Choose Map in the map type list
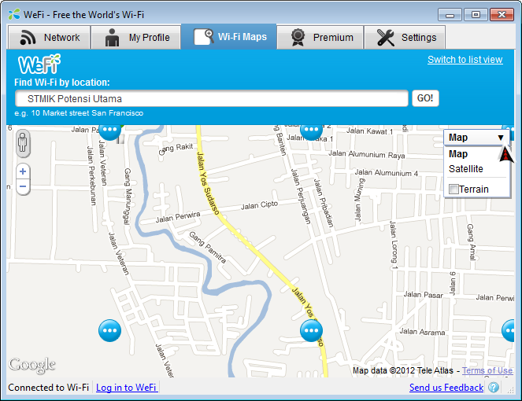Viewport: 522px width, 401px height. click(458, 154)
